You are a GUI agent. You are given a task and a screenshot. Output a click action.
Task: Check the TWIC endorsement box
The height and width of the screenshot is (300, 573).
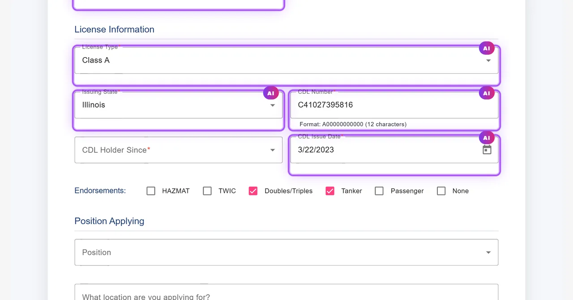tap(207, 191)
